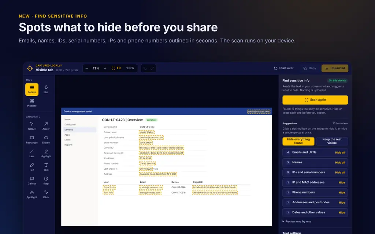Select the Secure hide tool
This screenshot has height=234, width=375.
[x=32, y=90]
